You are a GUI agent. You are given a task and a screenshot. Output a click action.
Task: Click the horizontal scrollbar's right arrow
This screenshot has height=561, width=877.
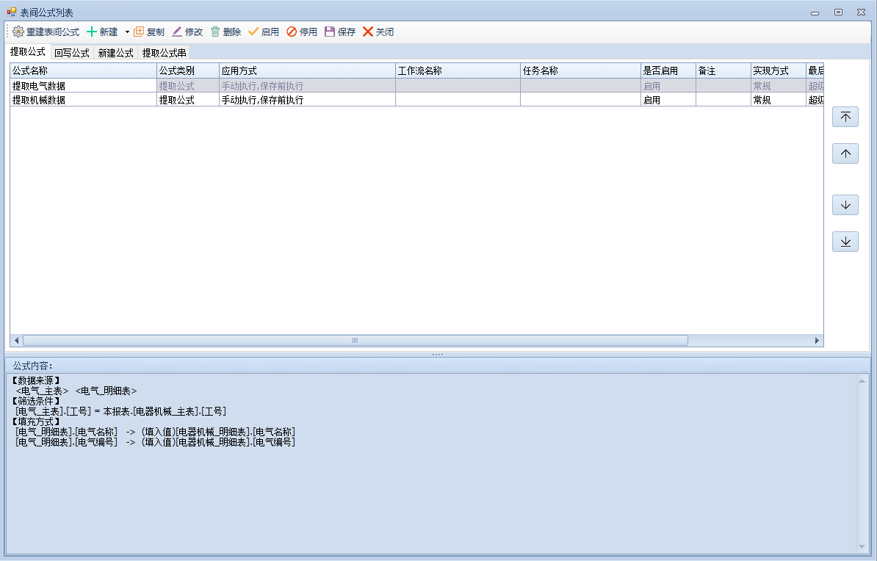817,341
